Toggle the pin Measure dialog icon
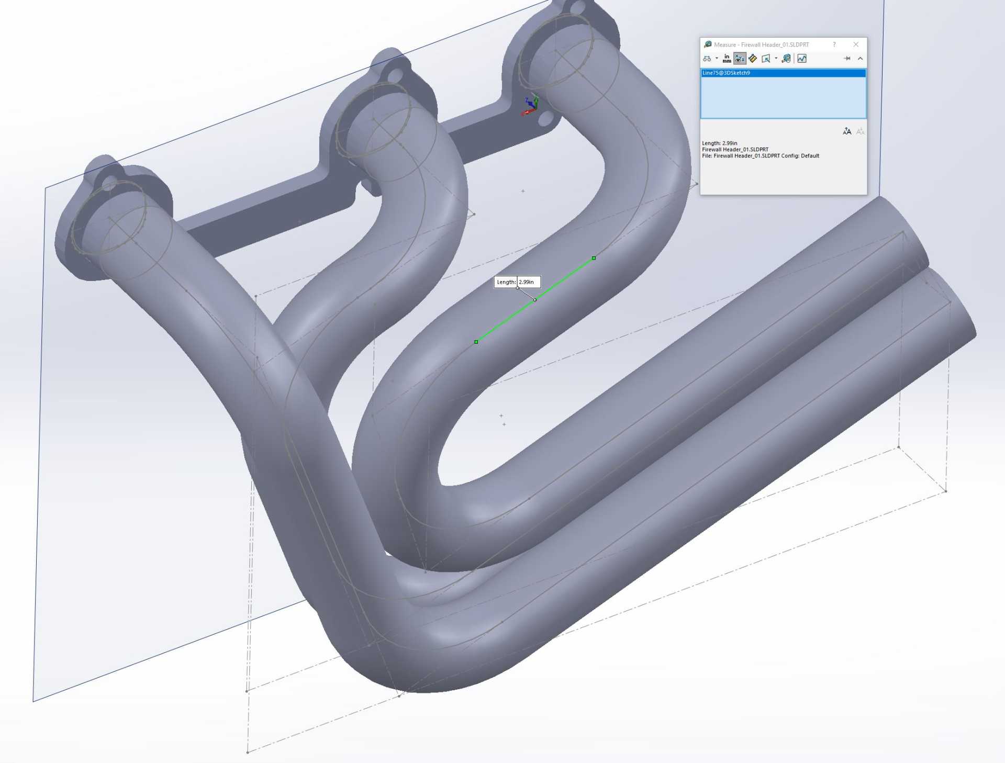The image size is (1005, 763). click(x=847, y=59)
